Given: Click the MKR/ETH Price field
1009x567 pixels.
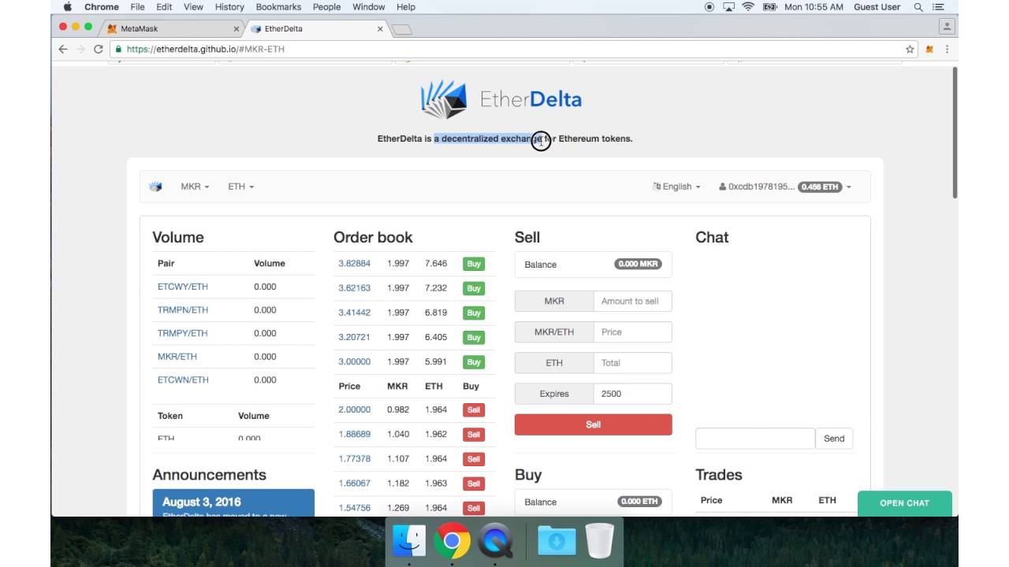Looking at the screenshot, I should pyautogui.click(x=632, y=332).
